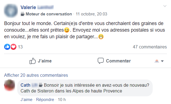Click the thumbs-up icon beside J'aime
The height and width of the screenshot is (104, 171).
pos(33,61)
